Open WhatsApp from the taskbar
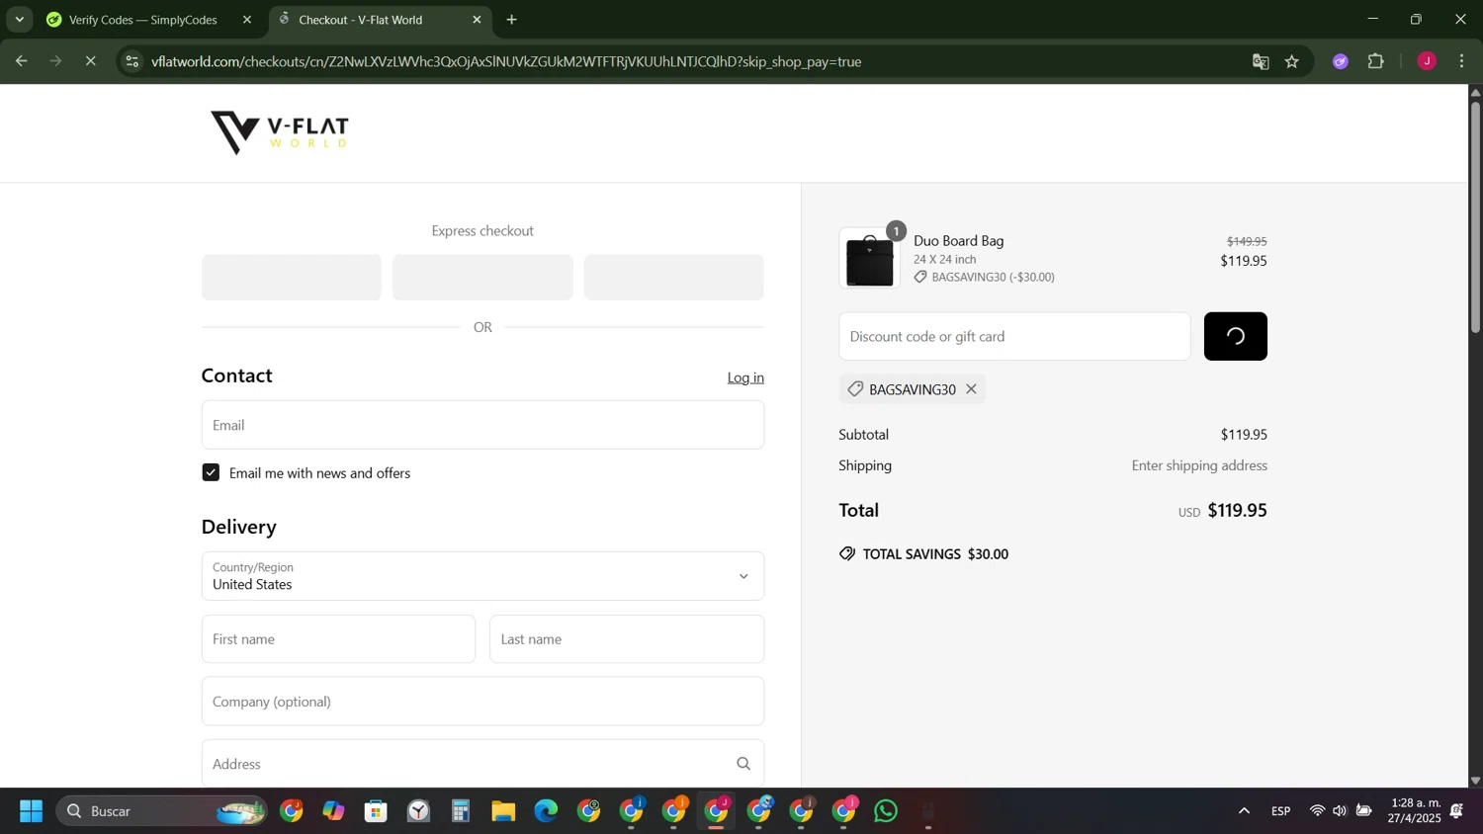This screenshot has width=1483, height=834. click(886, 811)
